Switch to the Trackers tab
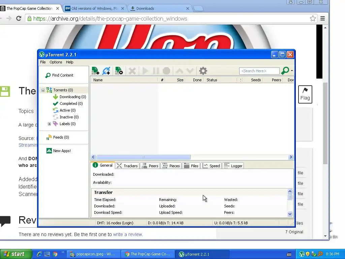Screen dimensions: 345x259 127,166
